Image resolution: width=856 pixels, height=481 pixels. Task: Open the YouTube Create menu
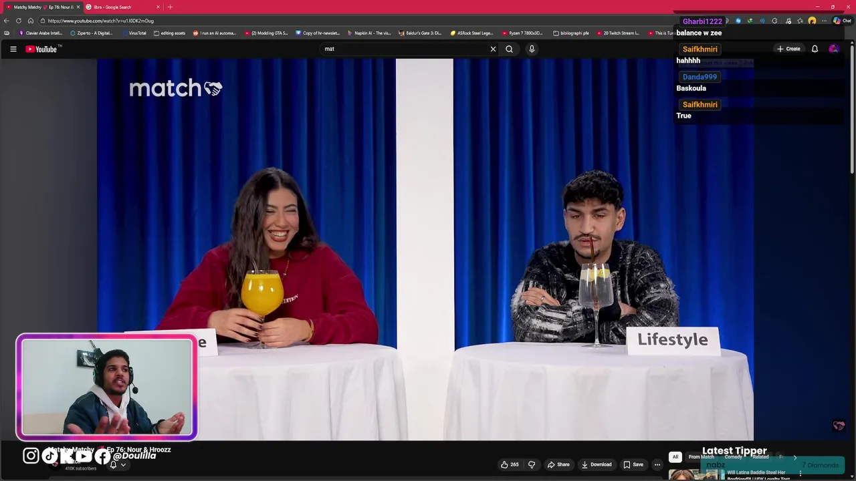click(x=788, y=49)
